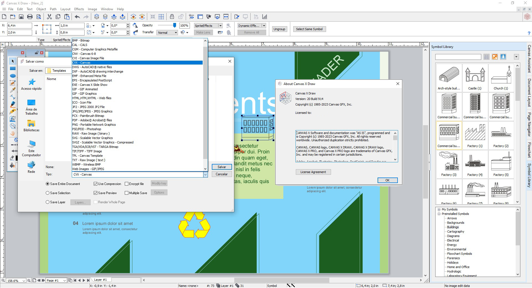
Task: Click Salvar to save the file
Action: pyautogui.click(x=221, y=167)
